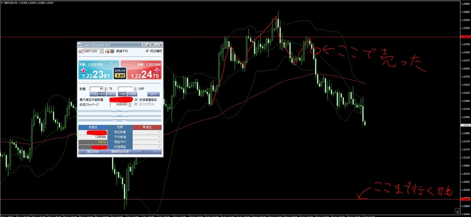Click the italic A font icon in the title bar
The width and height of the screenshot is (471, 217).
click(x=148, y=45)
